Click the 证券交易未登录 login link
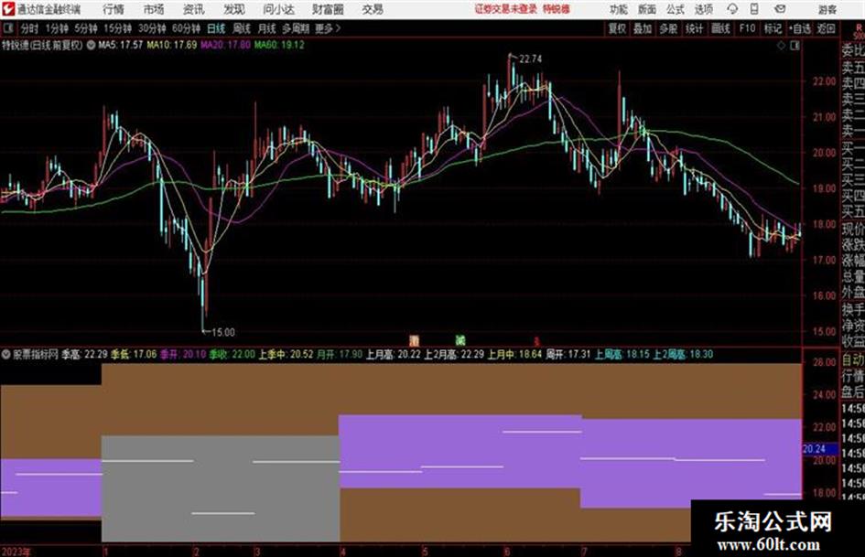 click(506, 9)
